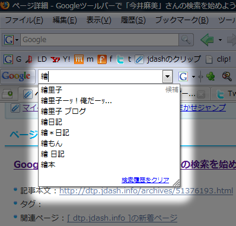Viewport: 236px width, 226px height.
Task: Click the Google toolbar logo button
Action: [18, 77]
